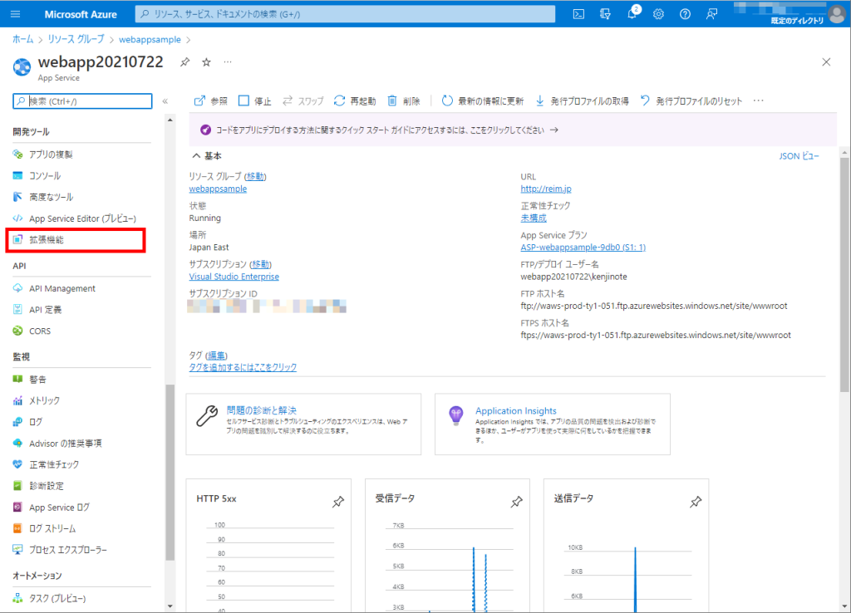Pin the 送信データ chart
Viewport: 851px width, 613px height.
click(696, 502)
